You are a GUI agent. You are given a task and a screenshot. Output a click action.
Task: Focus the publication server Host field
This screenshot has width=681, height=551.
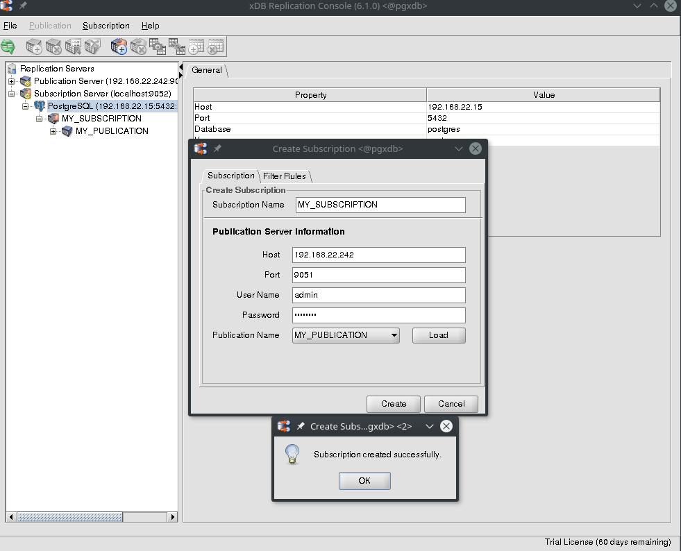coord(379,255)
